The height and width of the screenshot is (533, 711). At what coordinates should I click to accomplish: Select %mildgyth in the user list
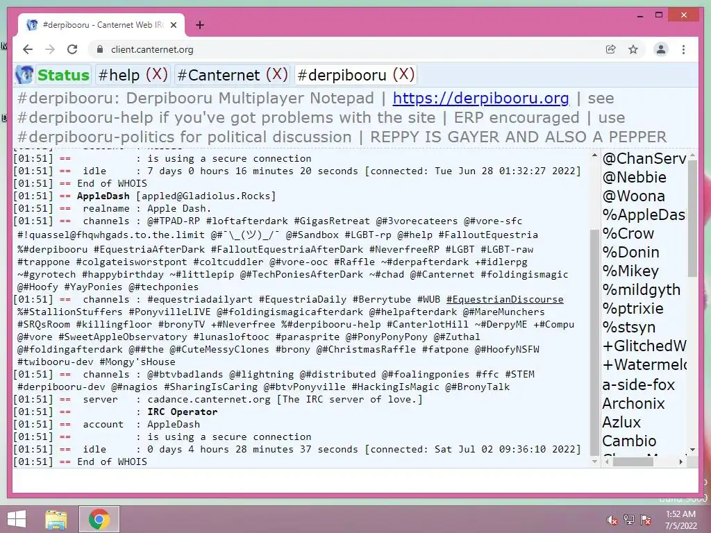point(641,289)
